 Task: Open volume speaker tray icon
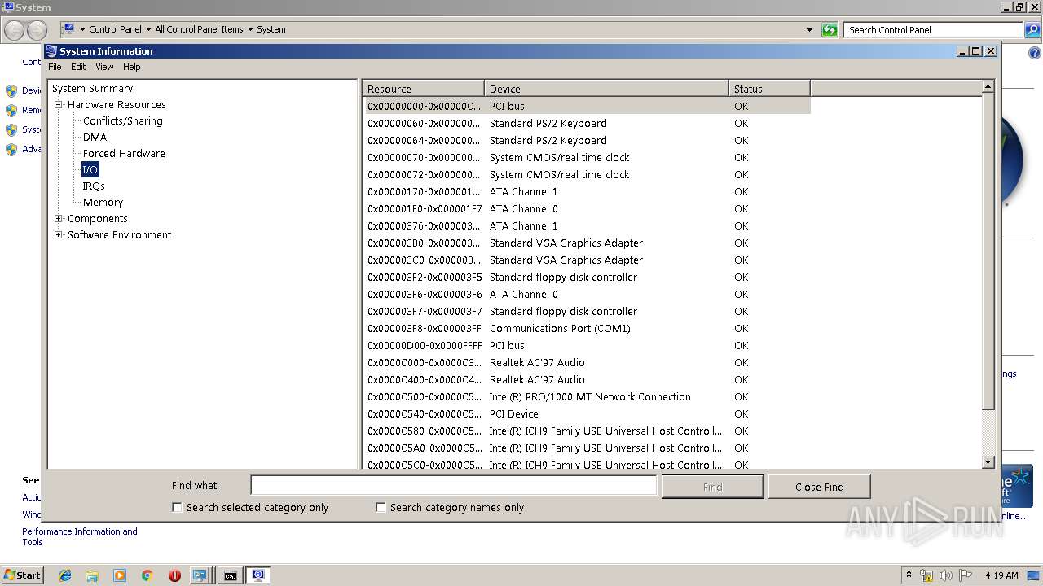click(946, 575)
